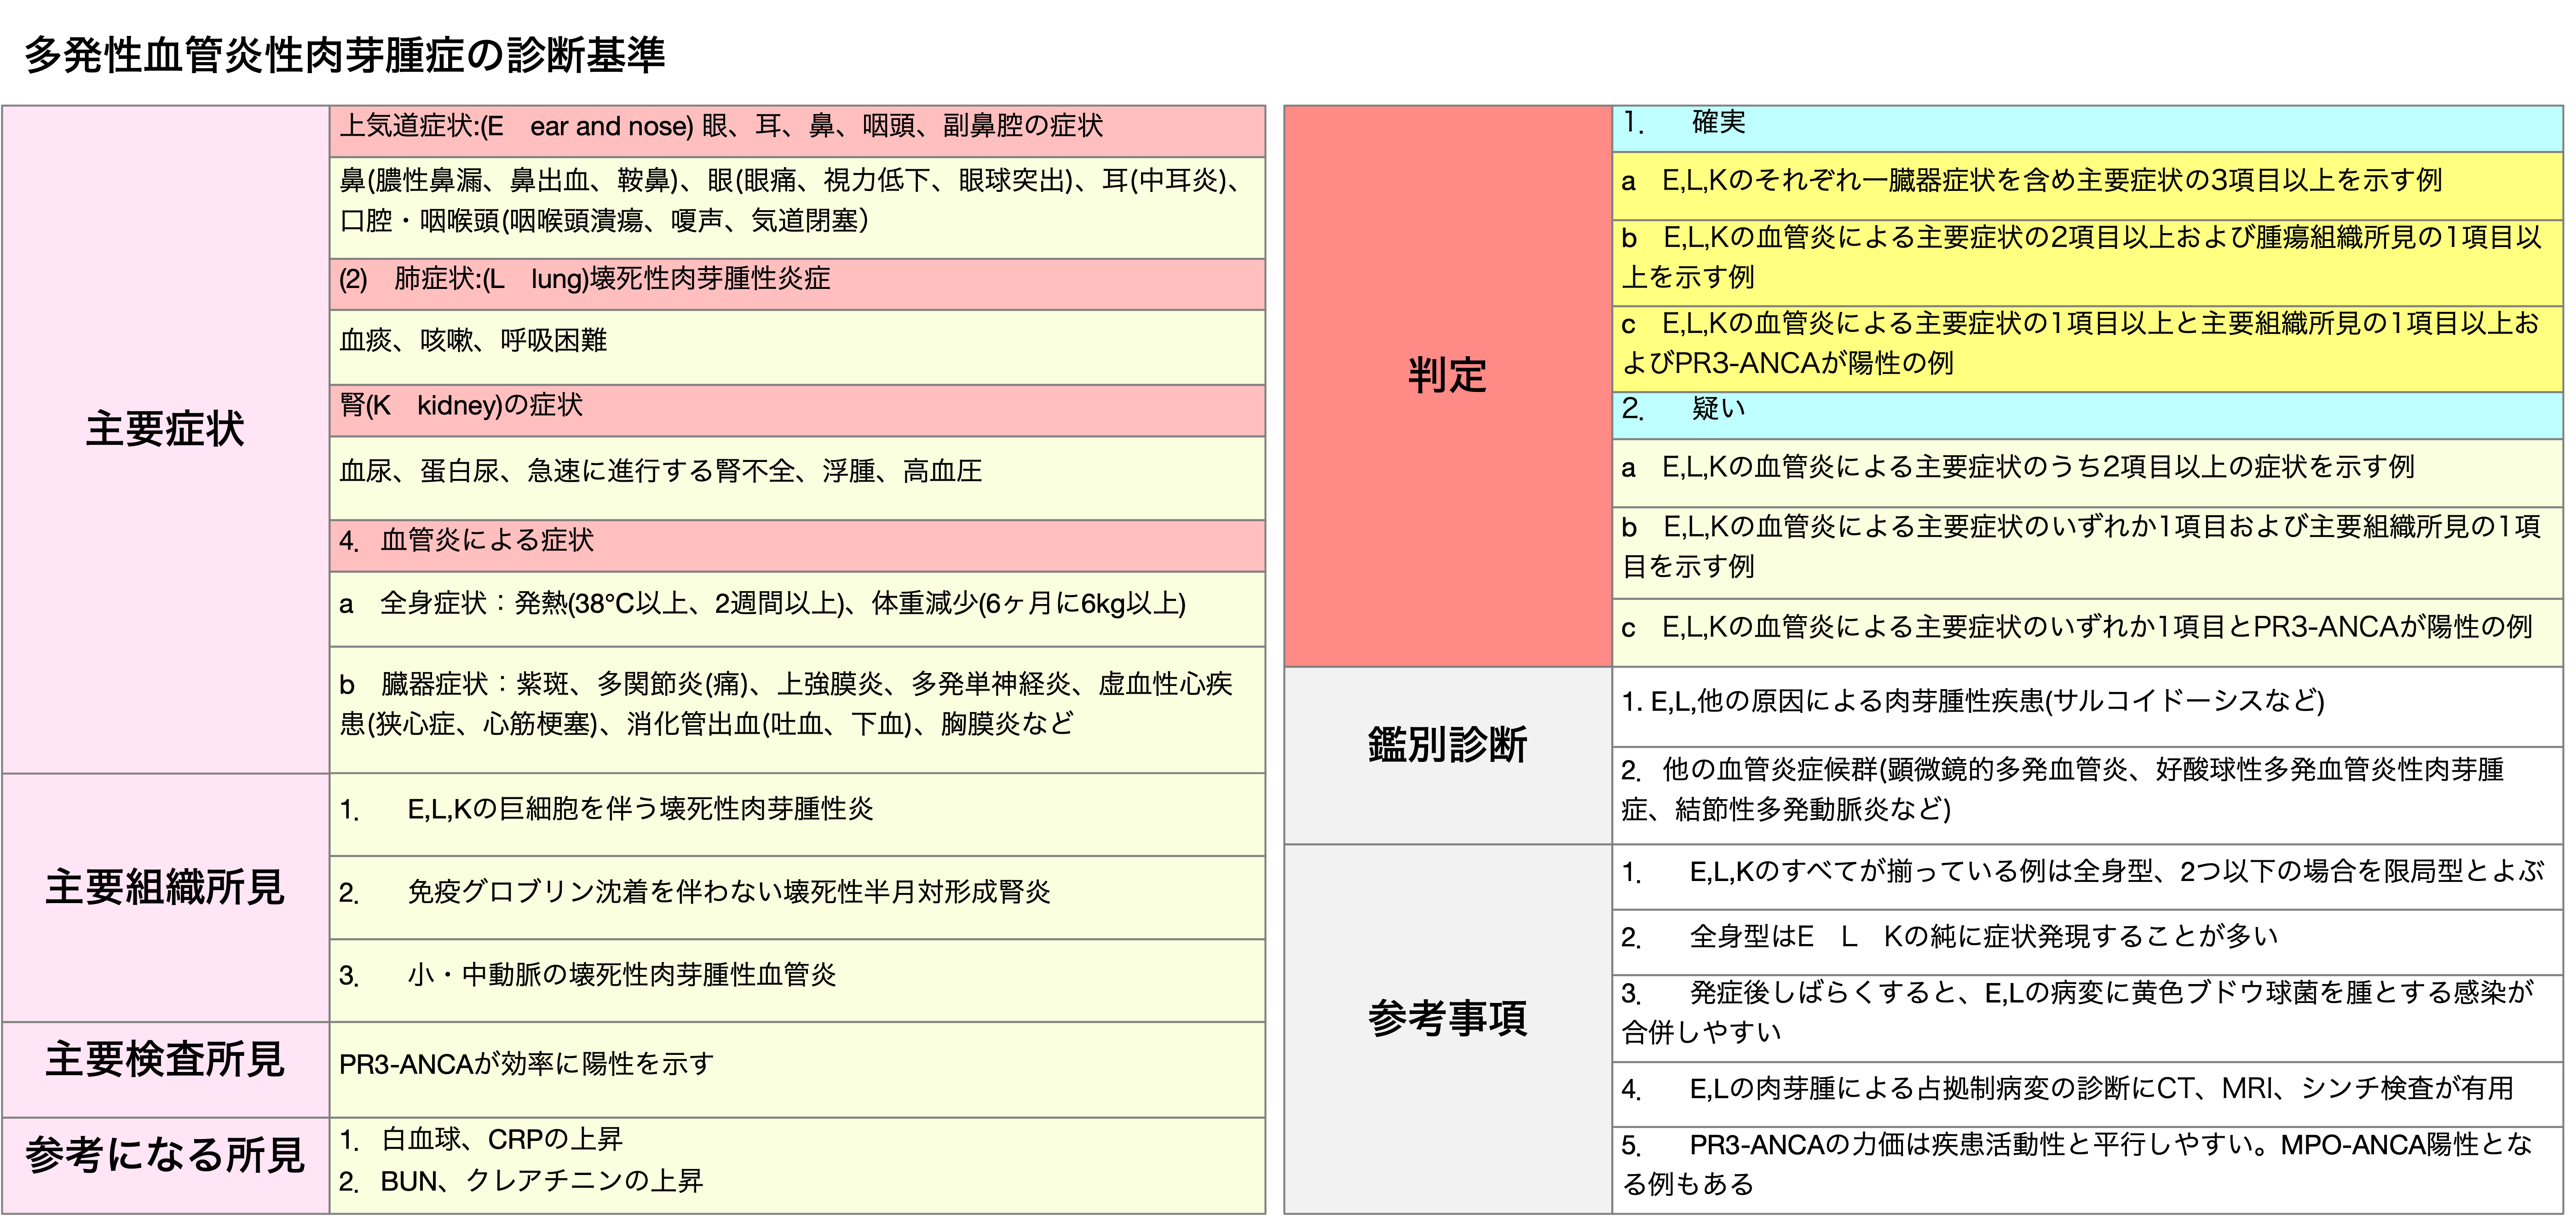Viewport: 2576px width, 1221px height.
Task: Click the line 2. BUN、クレアチニンの上昇
Action: (521, 1181)
